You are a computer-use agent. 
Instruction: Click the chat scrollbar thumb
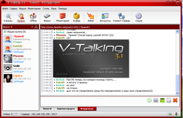tap(177, 82)
